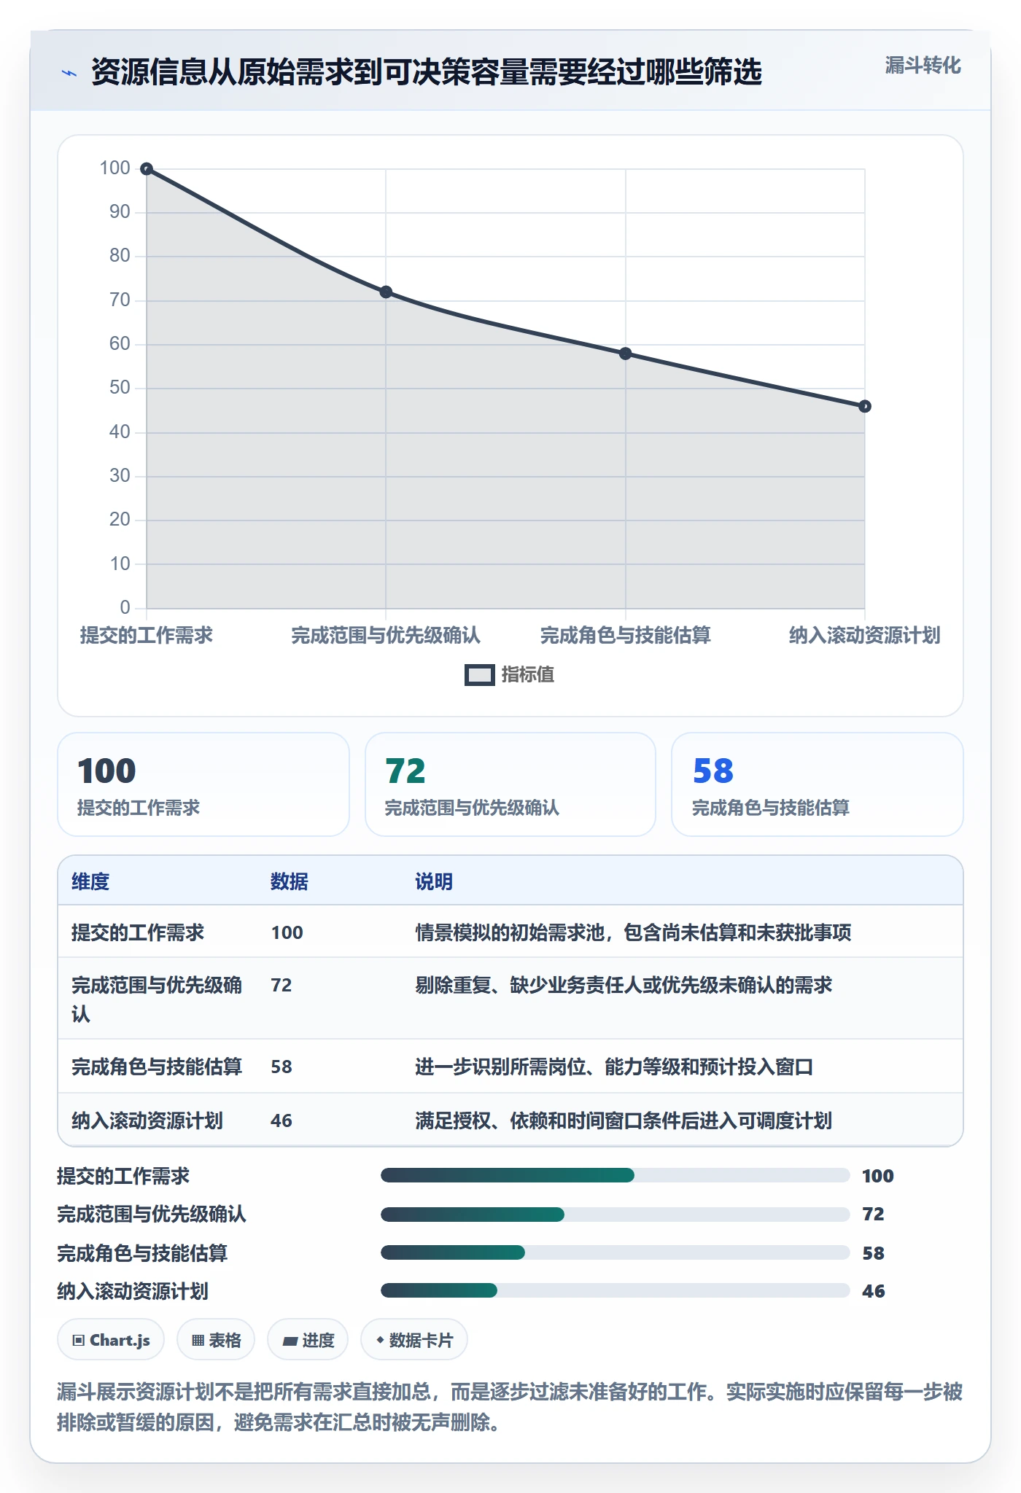1021x1493 pixels.
Task: Select the 纳入滚动资源计划 cell in the table
Action: tap(147, 1120)
